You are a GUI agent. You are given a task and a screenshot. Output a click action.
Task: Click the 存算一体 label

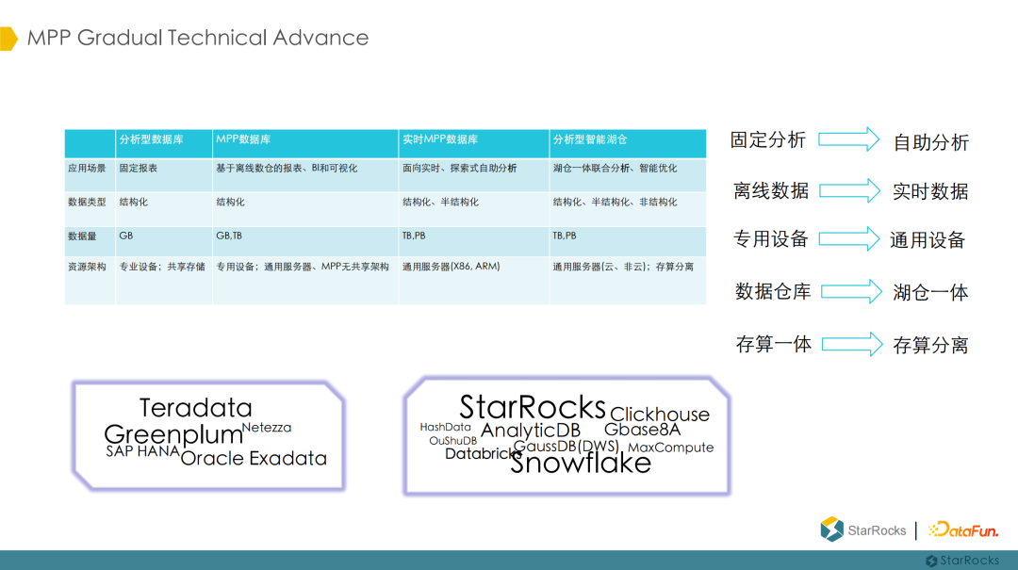coord(774,344)
